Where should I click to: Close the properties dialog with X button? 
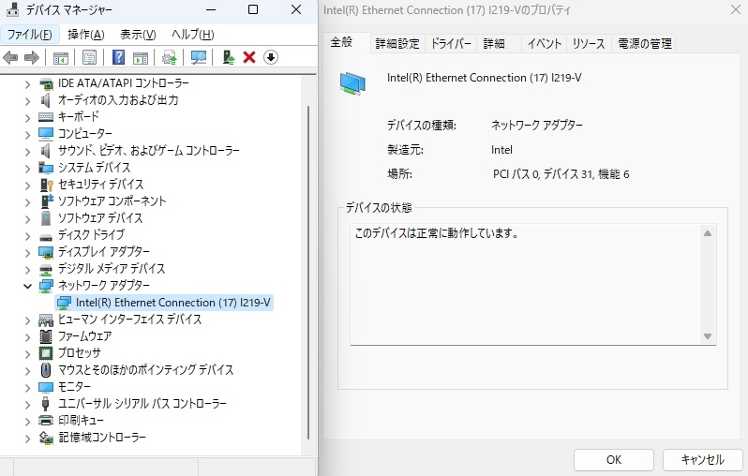coord(736,9)
